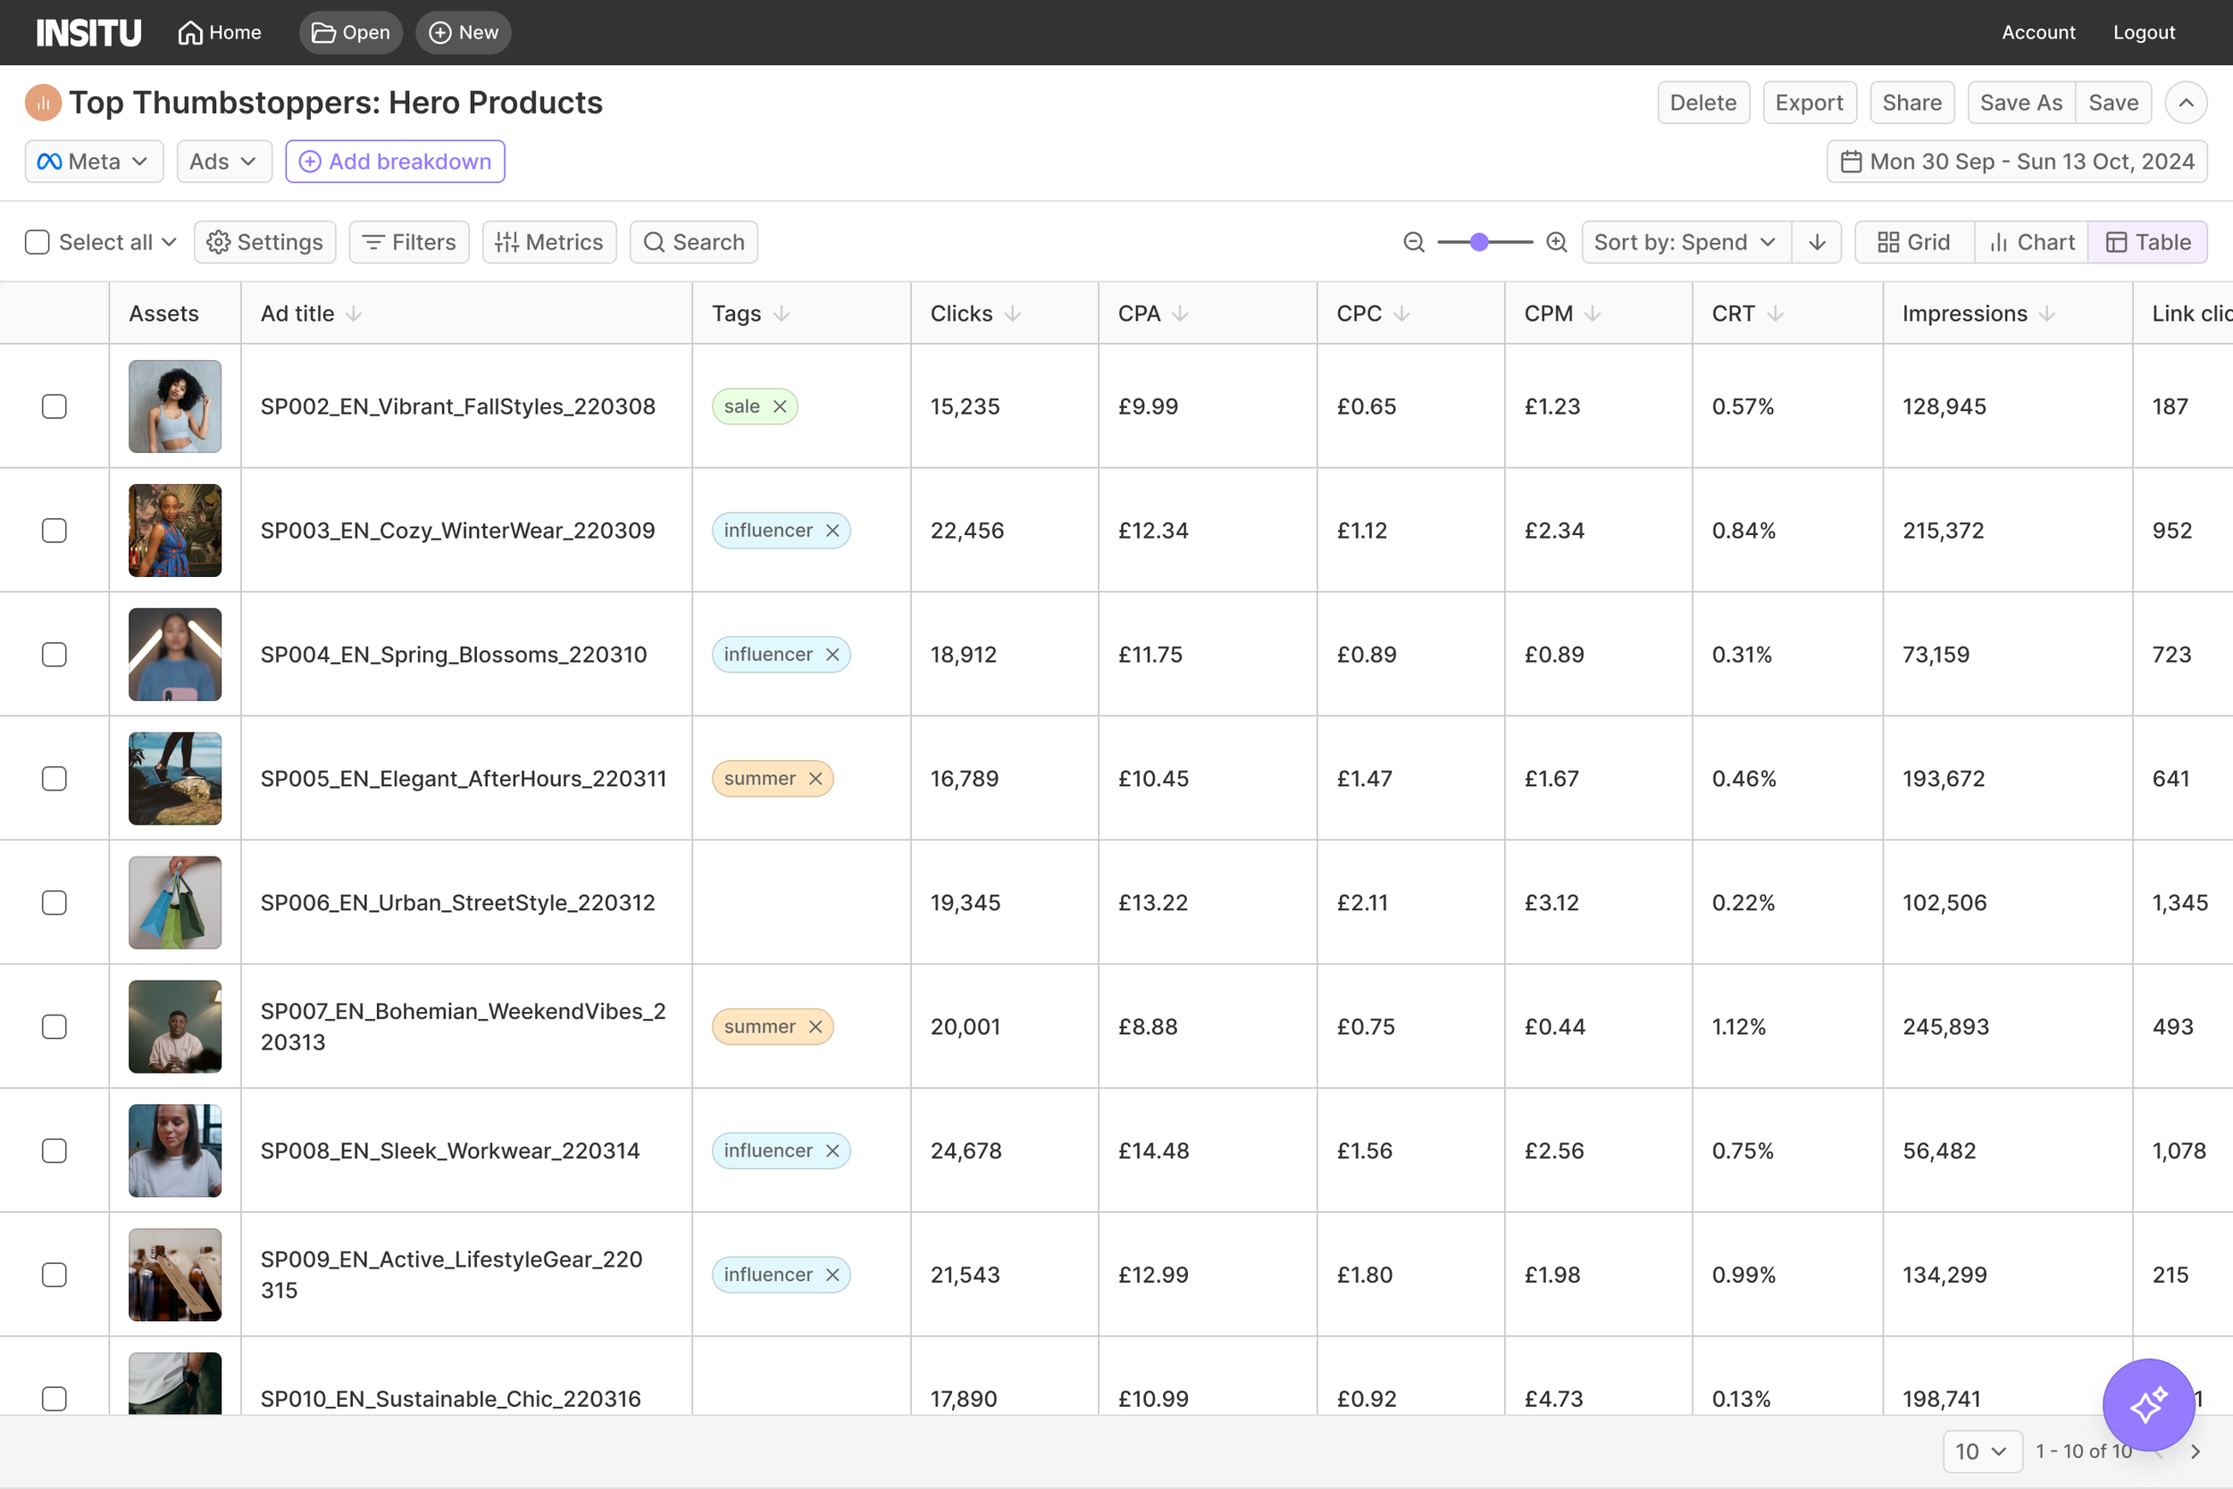Remove summer tag from SP005 ad
The image size is (2233, 1489).
tap(815, 779)
